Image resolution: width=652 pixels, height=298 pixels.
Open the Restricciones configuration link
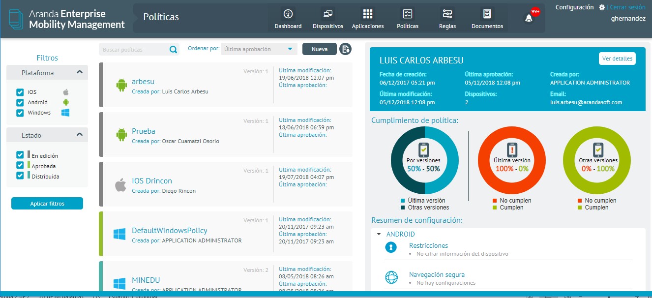pyautogui.click(x=428, y=245)
